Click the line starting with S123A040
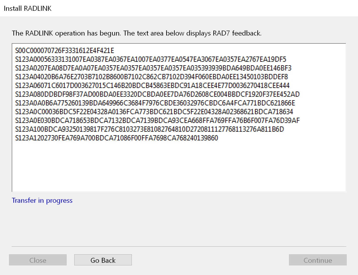 click(152, 77)
